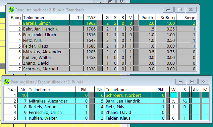Select Mitrakas, Alexander in the ranking list
This screenshot has width=213, height=127.
tap(42, 52)
